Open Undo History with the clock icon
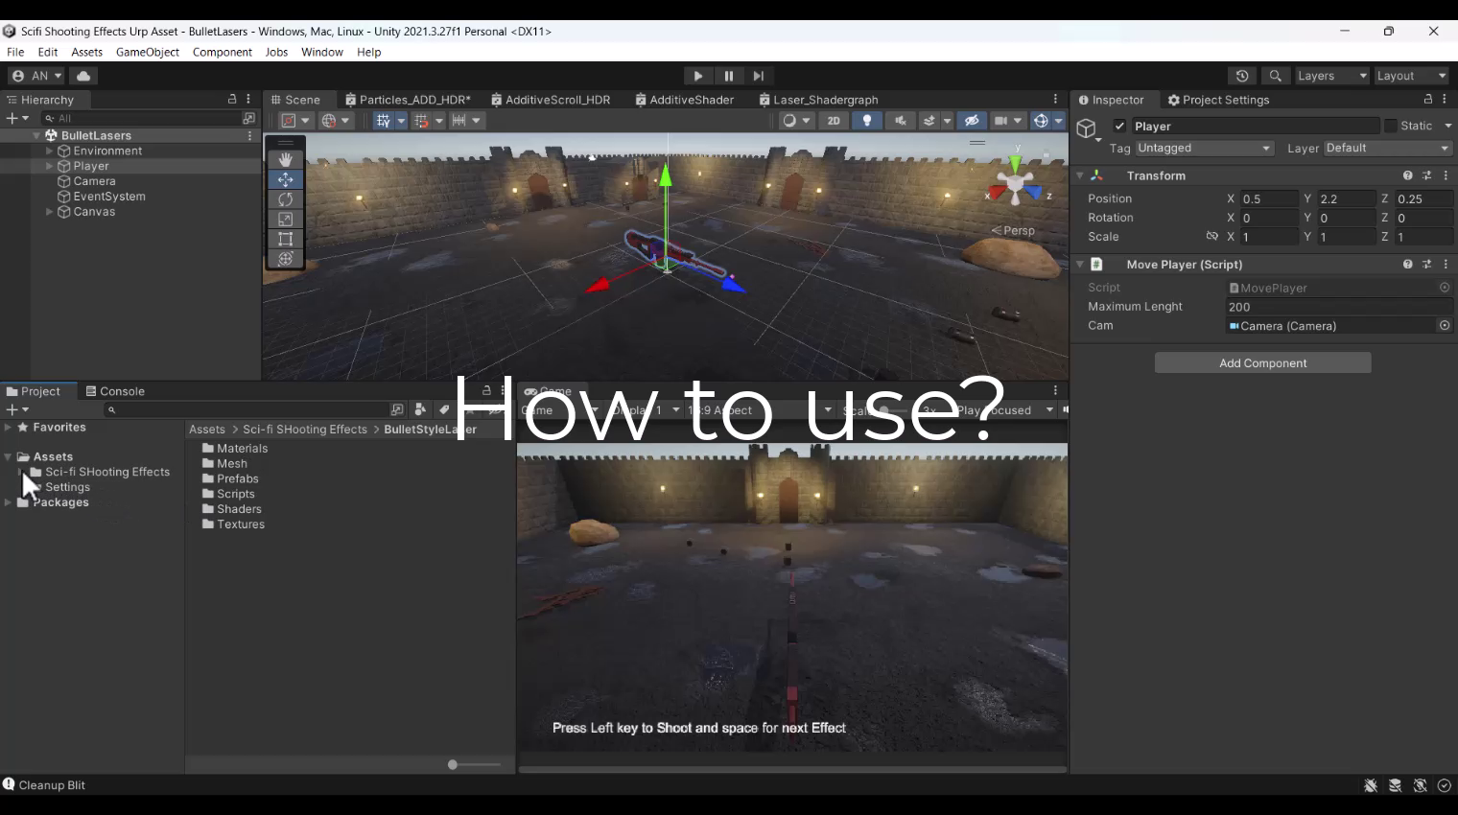The image size is (1458, 815). click(1242, 76)
